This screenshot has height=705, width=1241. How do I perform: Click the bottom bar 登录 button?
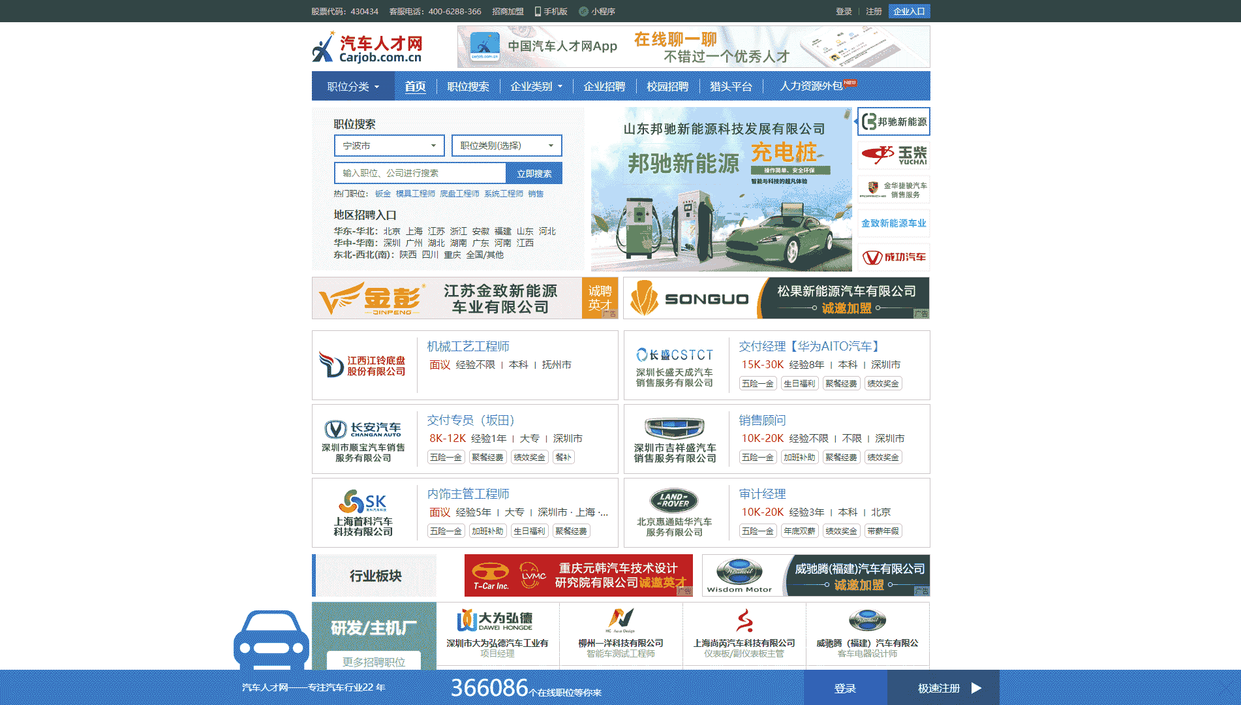(x=845, y=688)
